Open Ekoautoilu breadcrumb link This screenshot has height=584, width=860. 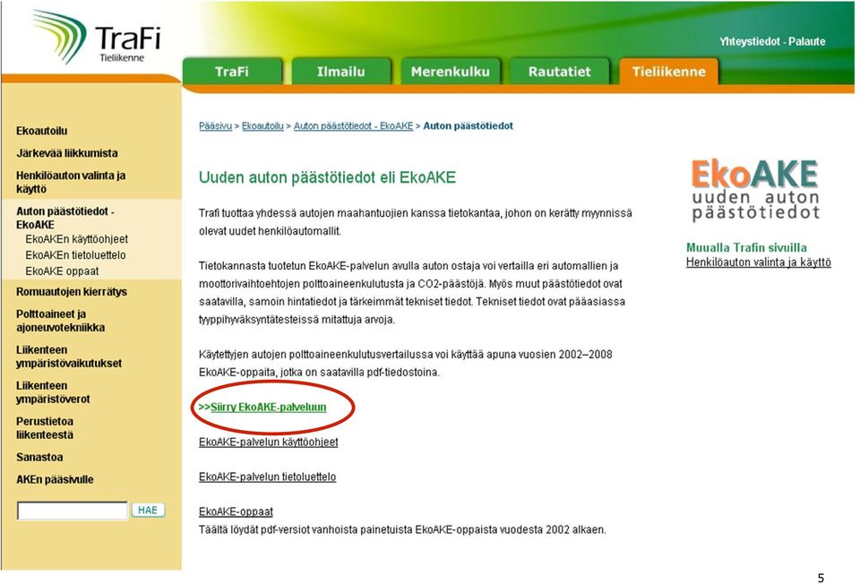262,126
